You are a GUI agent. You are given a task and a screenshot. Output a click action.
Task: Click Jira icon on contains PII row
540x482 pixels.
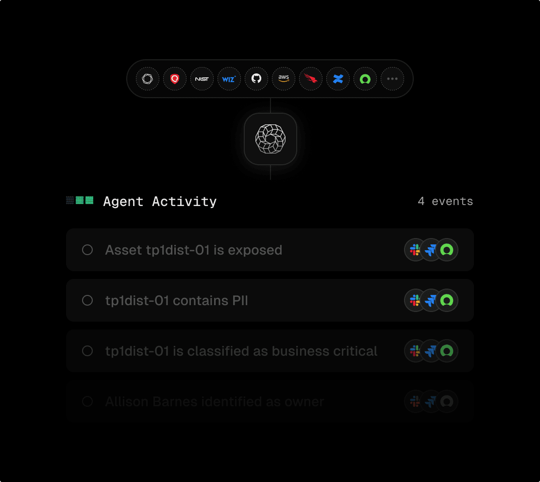430,300
